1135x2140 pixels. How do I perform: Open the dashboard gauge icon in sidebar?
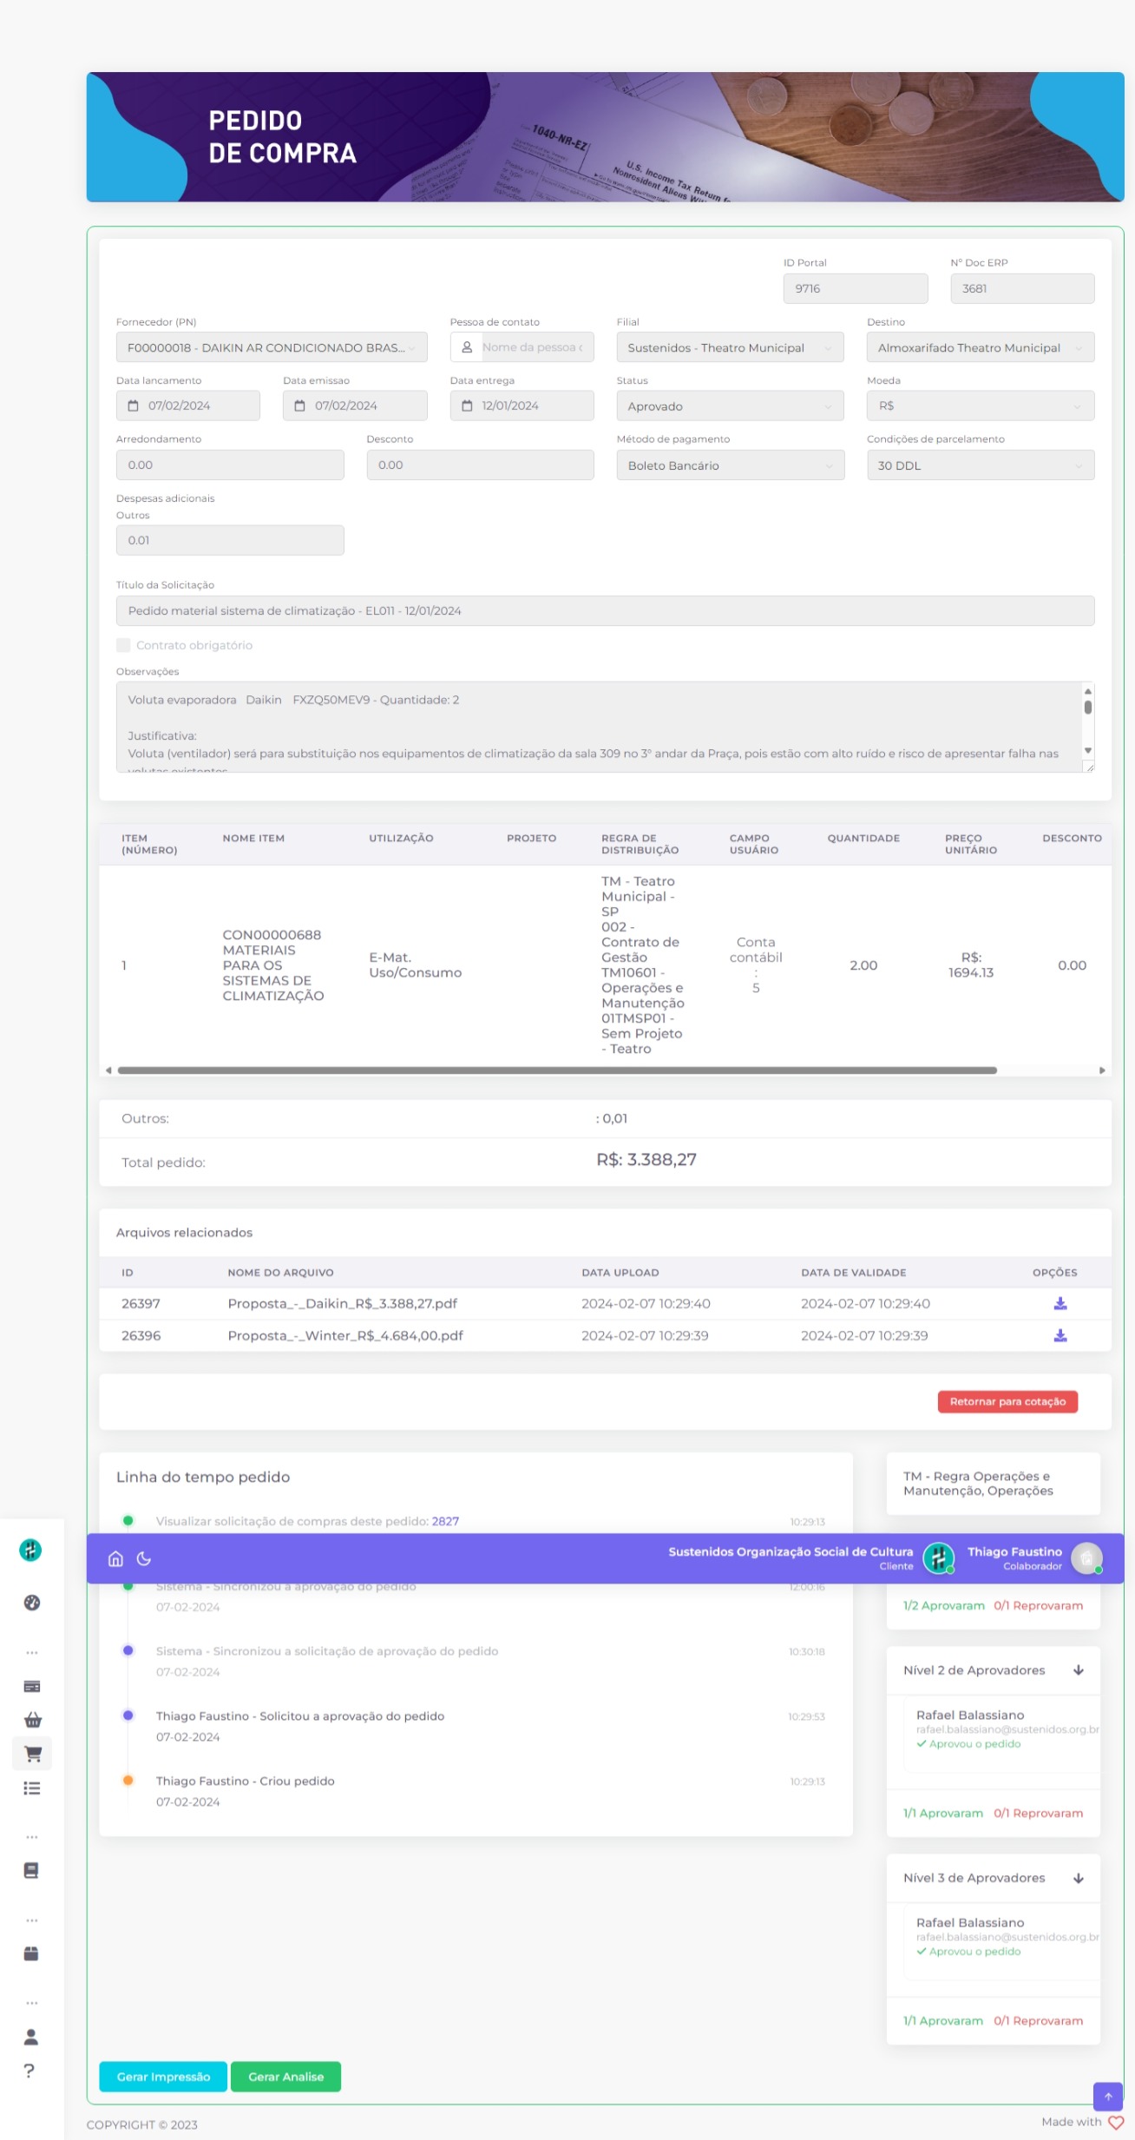32,1603
